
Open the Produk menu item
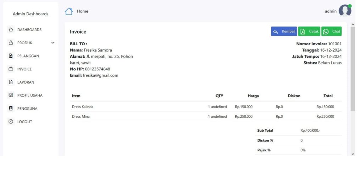click(x=25, y=43)
